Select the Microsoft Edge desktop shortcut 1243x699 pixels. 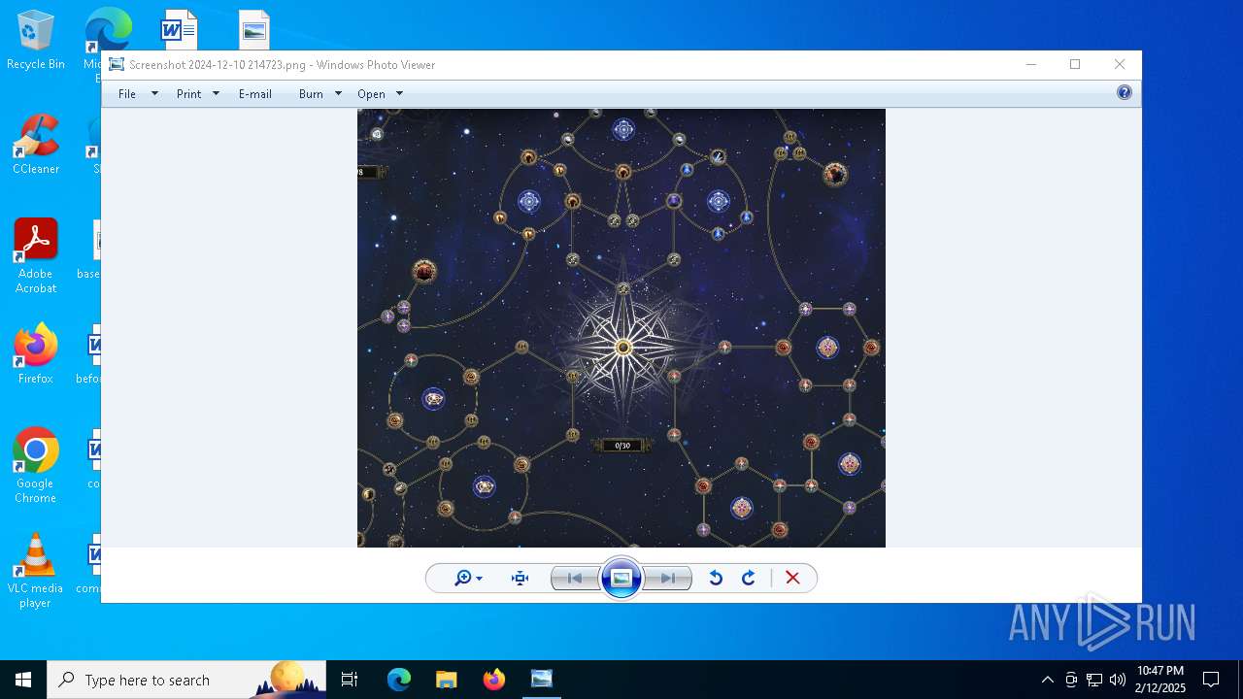[x=107, y=29]
